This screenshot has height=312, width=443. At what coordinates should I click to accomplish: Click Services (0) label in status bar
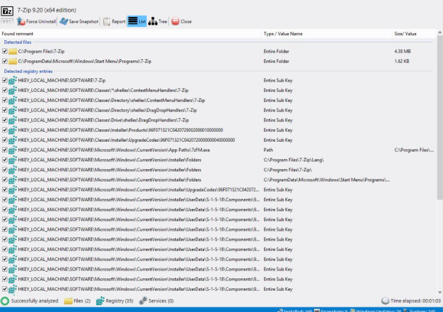(161, 301)
